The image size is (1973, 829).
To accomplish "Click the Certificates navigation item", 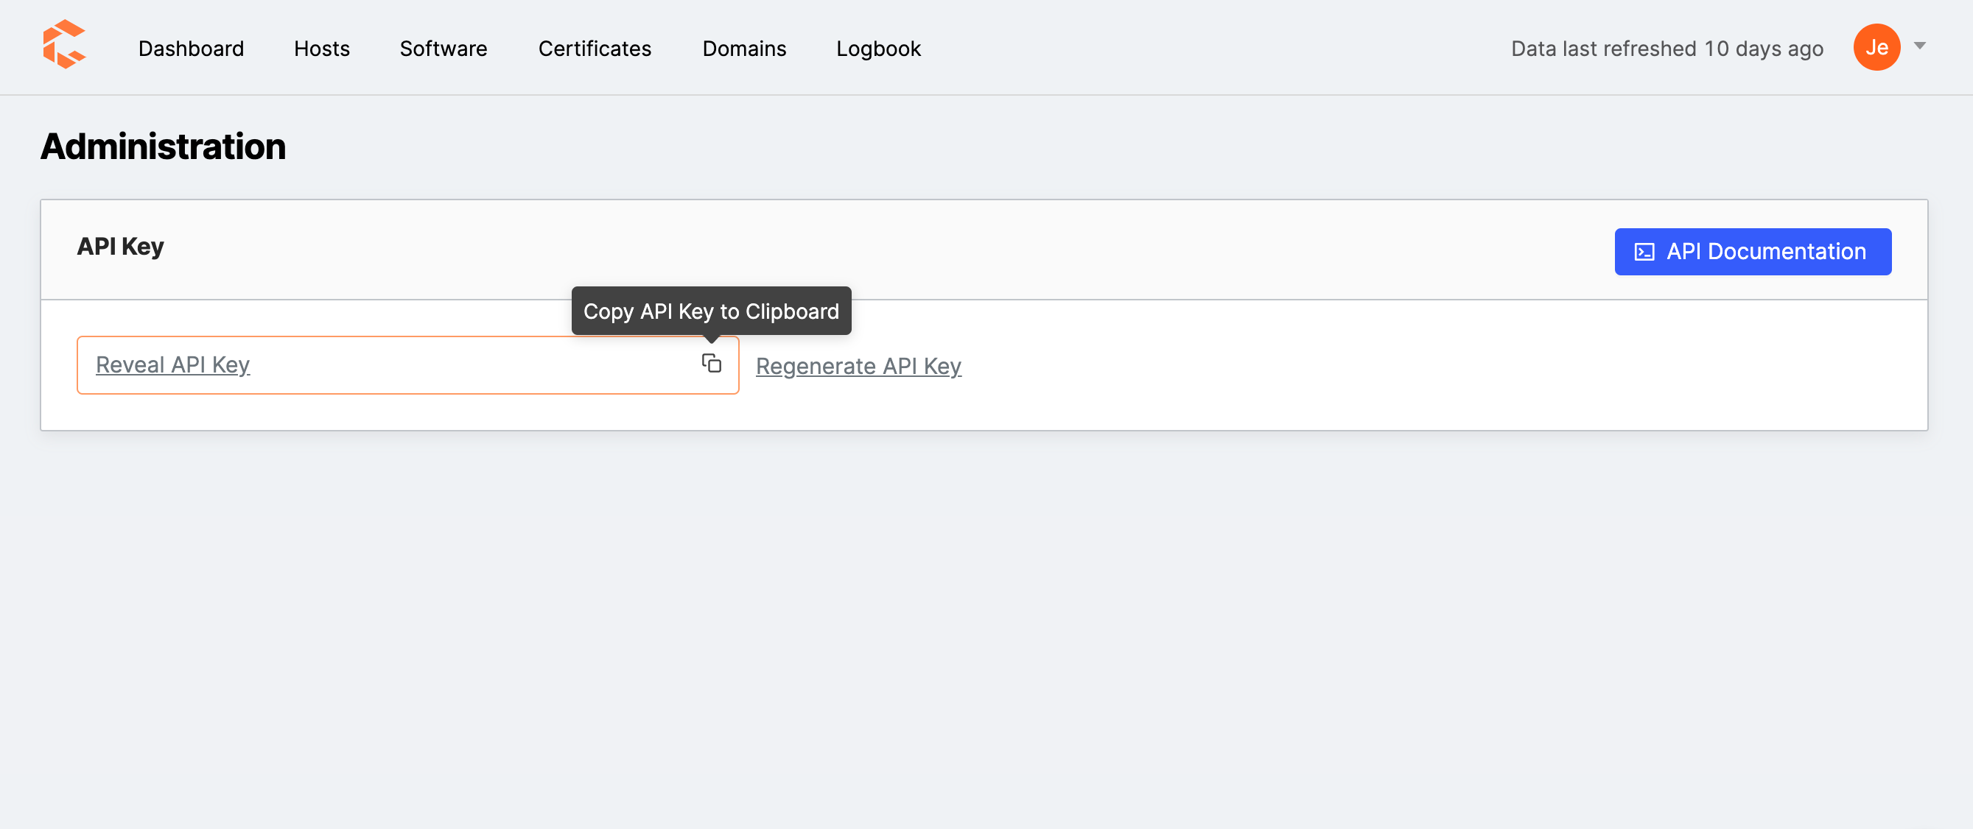I will click(594, 48).
